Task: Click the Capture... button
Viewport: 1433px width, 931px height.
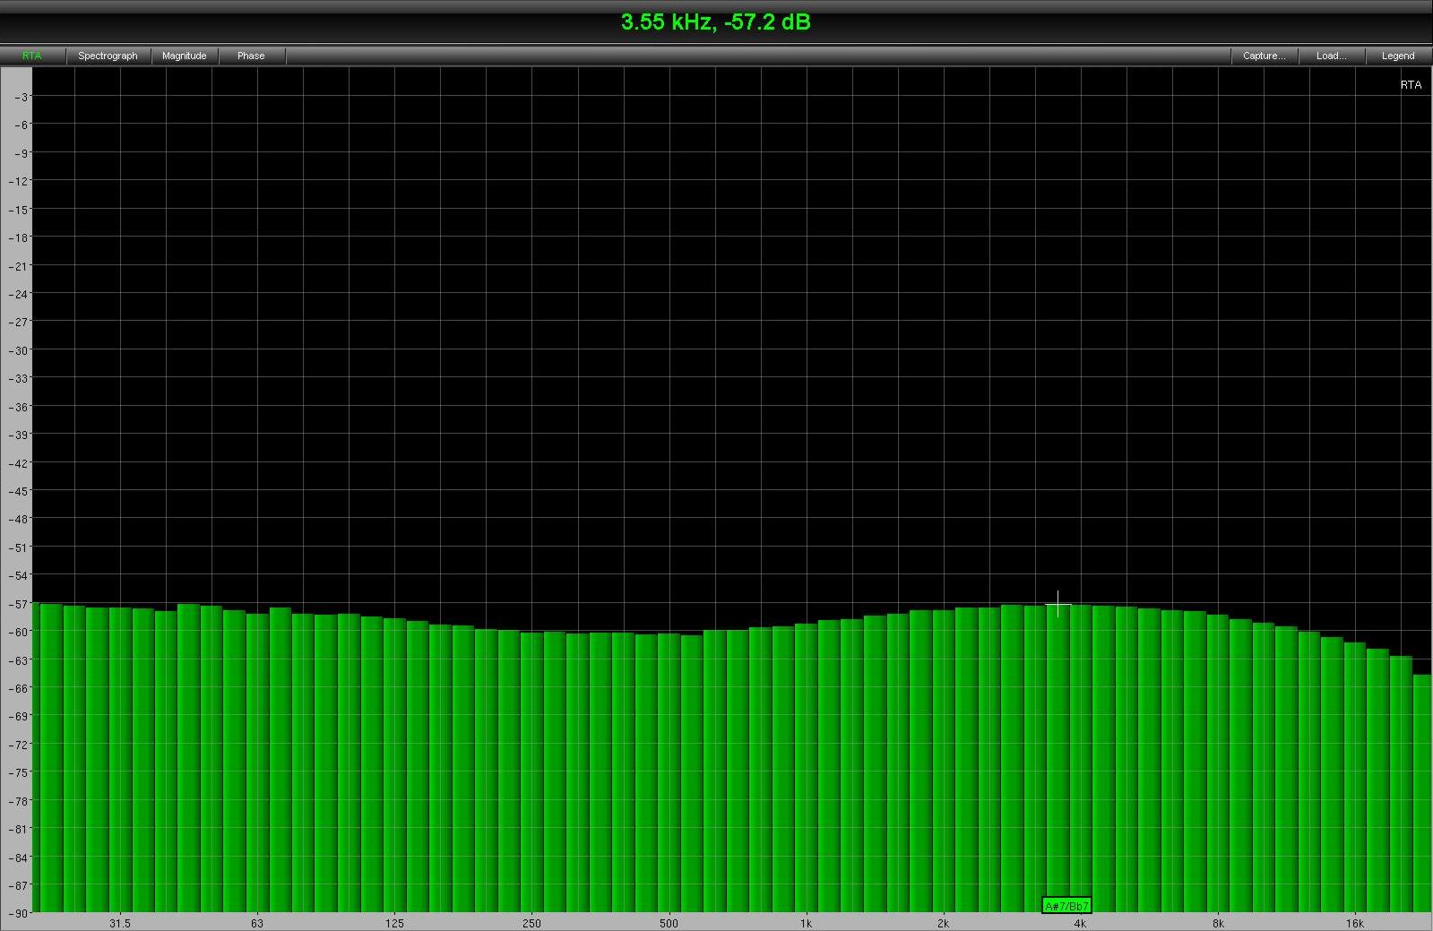Action: 1264,56
